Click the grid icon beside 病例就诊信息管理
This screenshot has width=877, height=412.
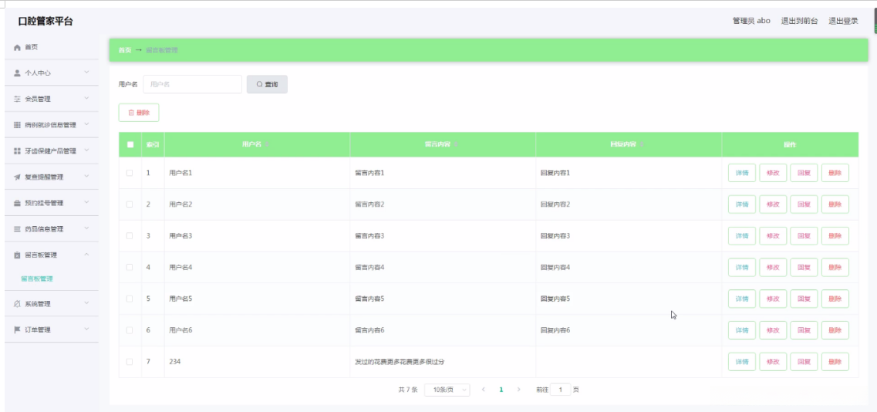[17, 125]
